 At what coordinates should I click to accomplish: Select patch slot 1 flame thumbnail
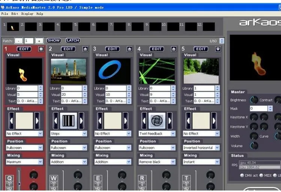click(13, 27)
